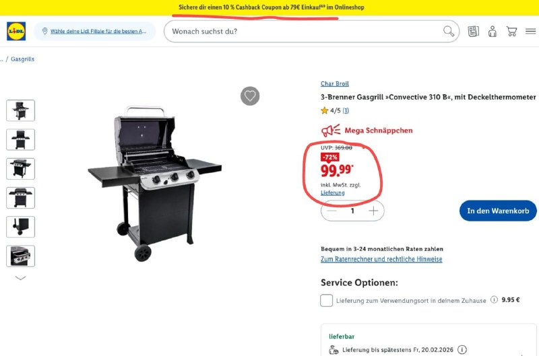The image size is (539, 356).
Task: Enable delivery to place of use checkbox
Action: click(x=326, y=300)
